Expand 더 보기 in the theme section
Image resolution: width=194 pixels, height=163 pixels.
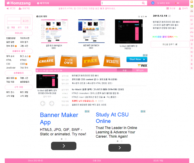142,16
